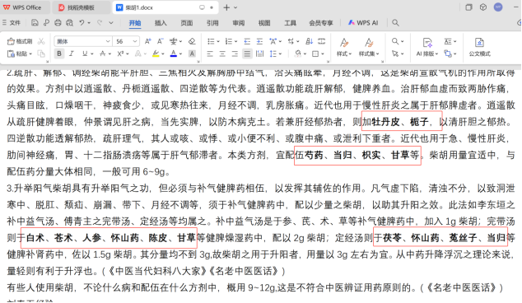Click the Format Painter (格式刷) button
522x303 pixels.
click(20, 41)
